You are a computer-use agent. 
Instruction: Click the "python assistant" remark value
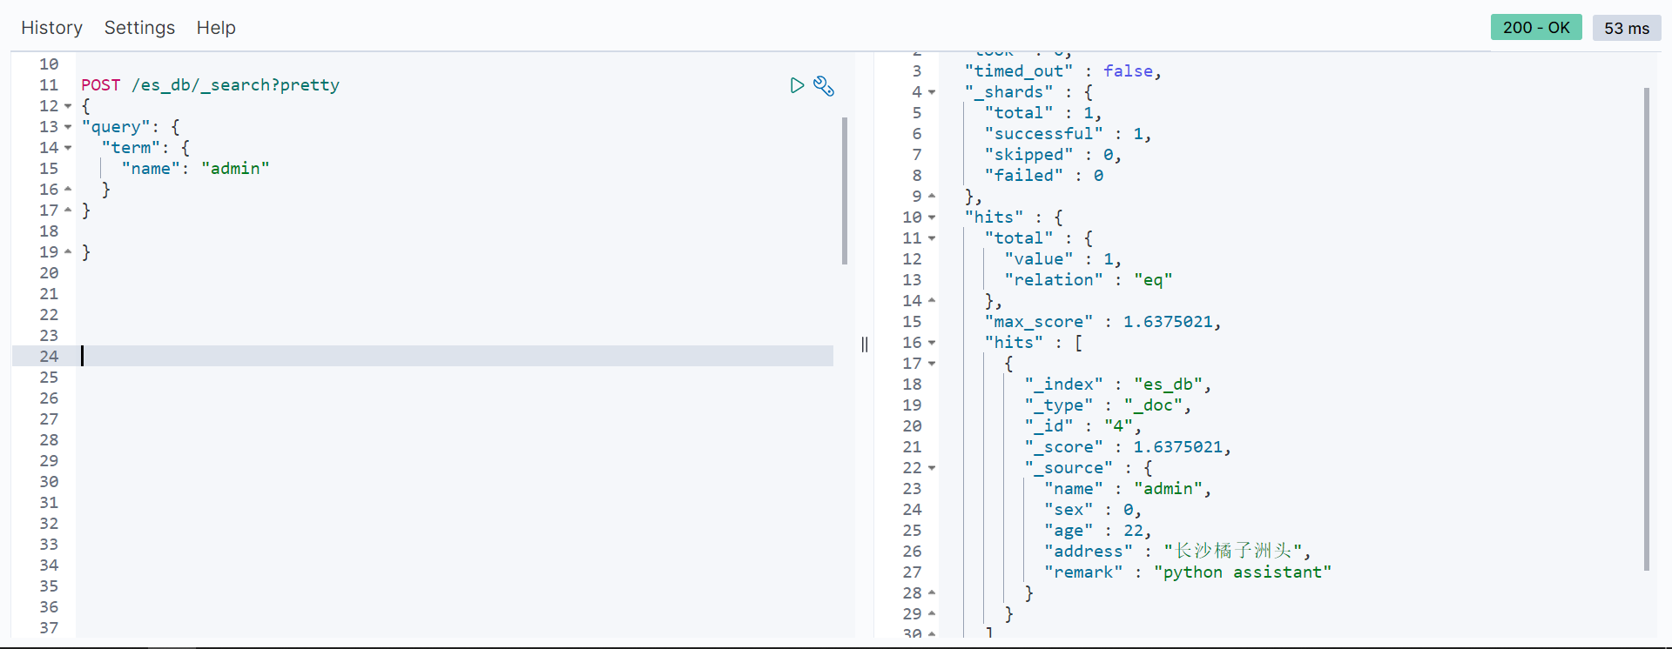pyautogui.click(x=1243, y=572)
